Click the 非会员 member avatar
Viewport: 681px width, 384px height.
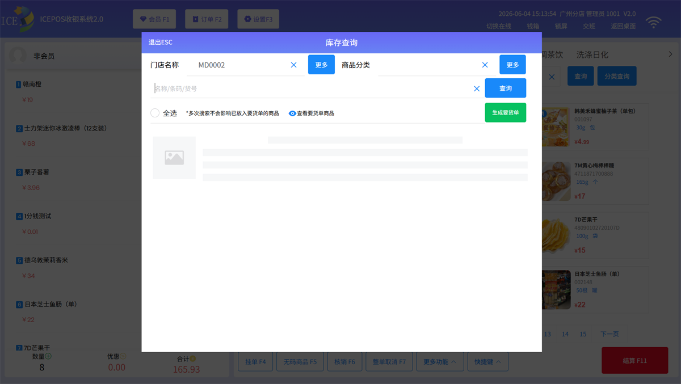[x=19, y=56]
